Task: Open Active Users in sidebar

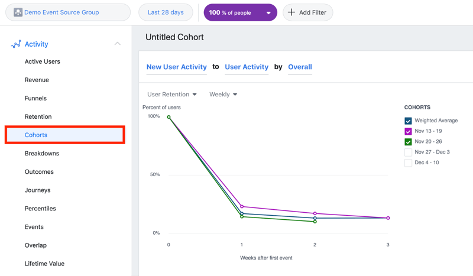Action: click(42, 61)
